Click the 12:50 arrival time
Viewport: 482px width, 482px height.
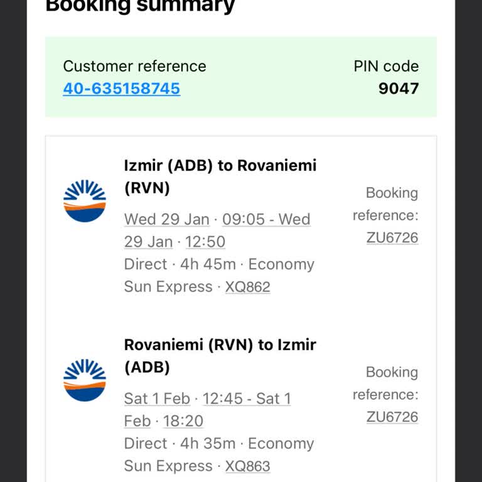(x=205, y=242)
